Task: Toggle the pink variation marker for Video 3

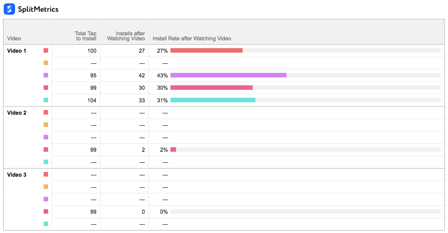Action: [46, 211]
